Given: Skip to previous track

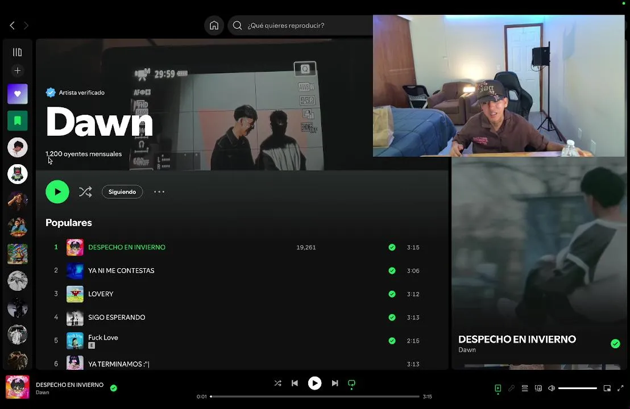Looking at the screenshot, I should [295, 383].
